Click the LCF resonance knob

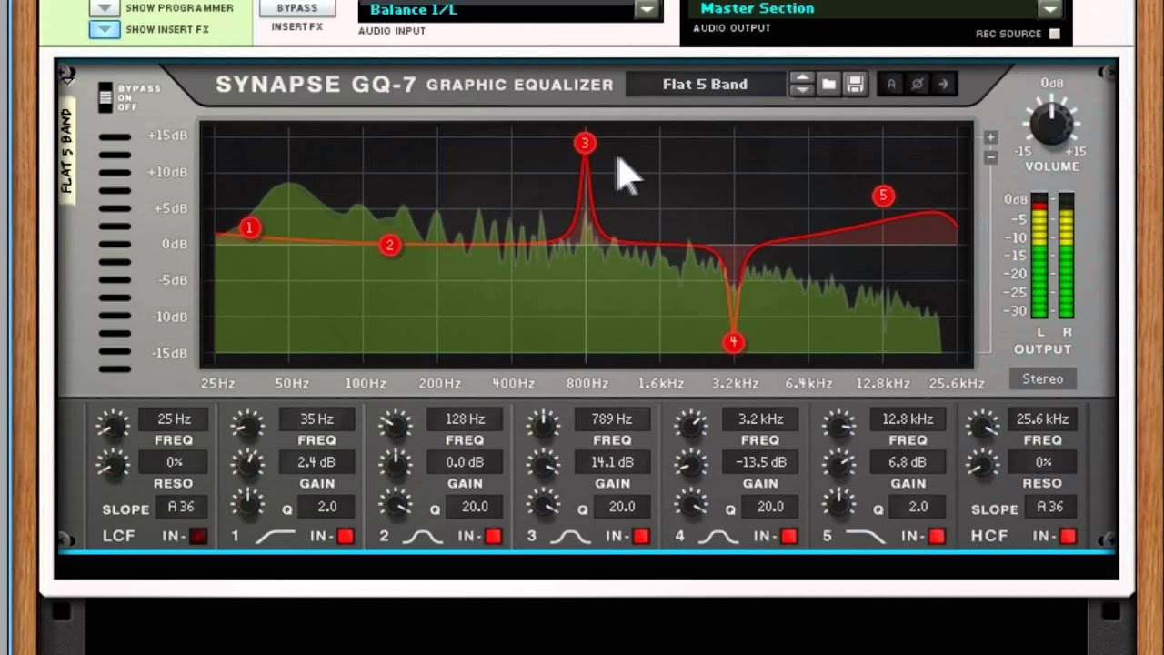coord(113,465)
